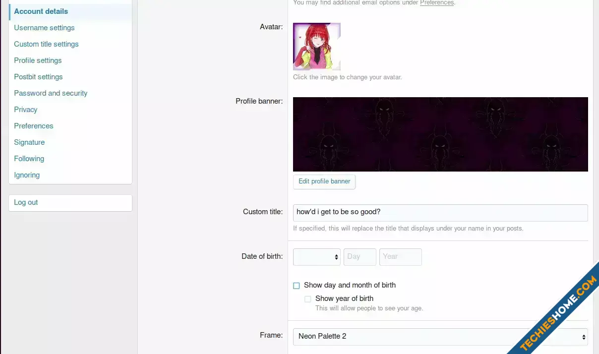599x354 pixels.
Task: Open Account details in sidebar
Action: point(70,11)
